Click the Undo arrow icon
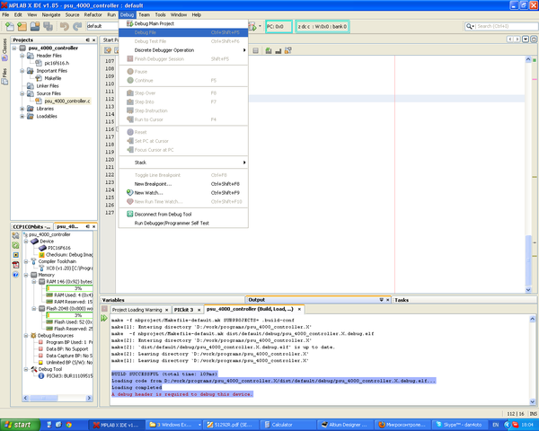 (65, 26)
